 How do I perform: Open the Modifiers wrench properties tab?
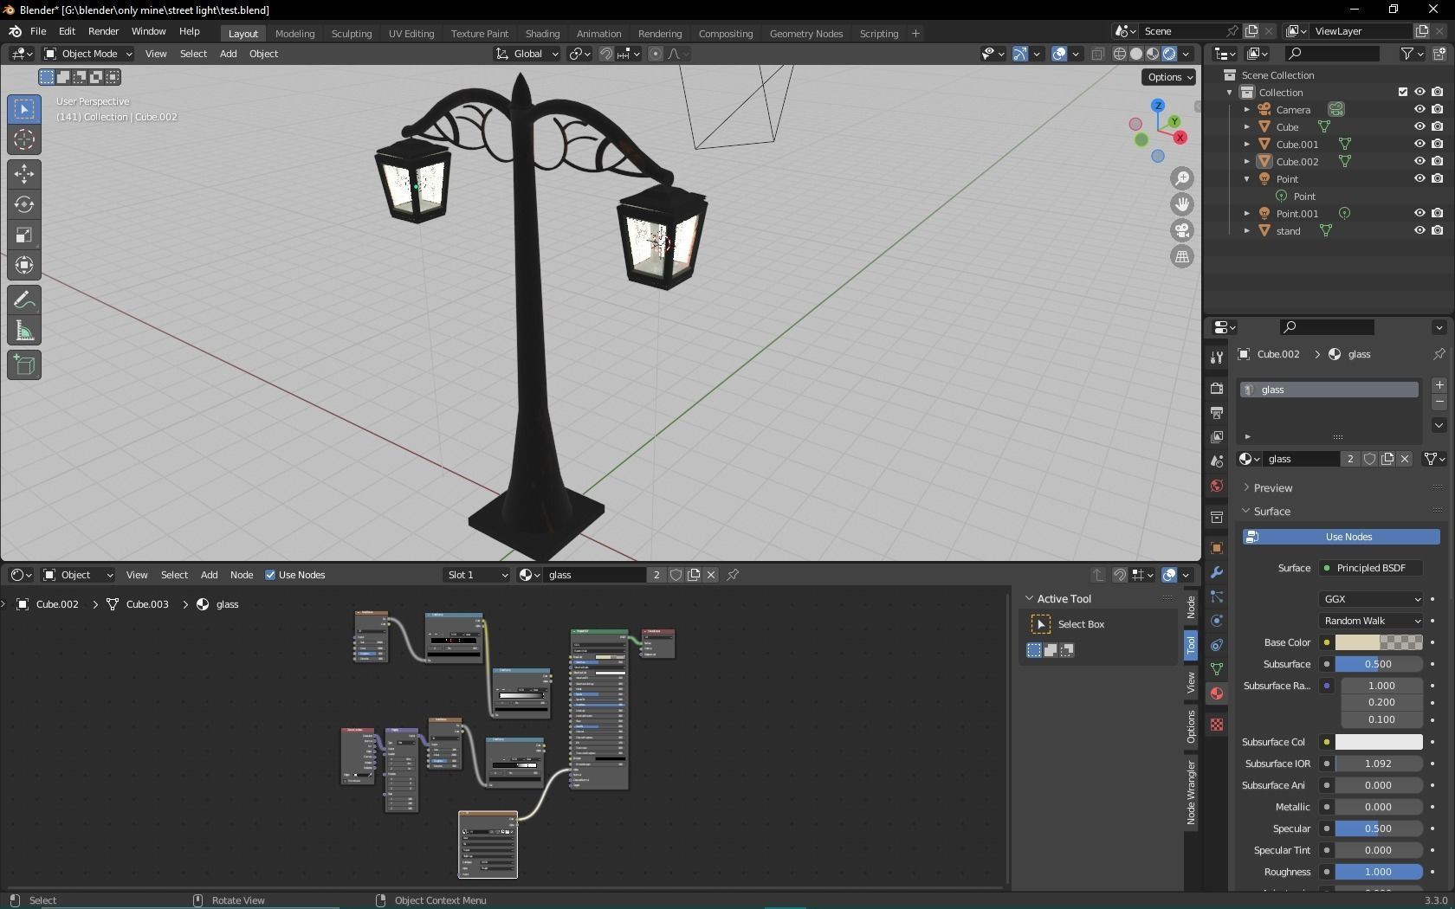[x=1217, y=572]
